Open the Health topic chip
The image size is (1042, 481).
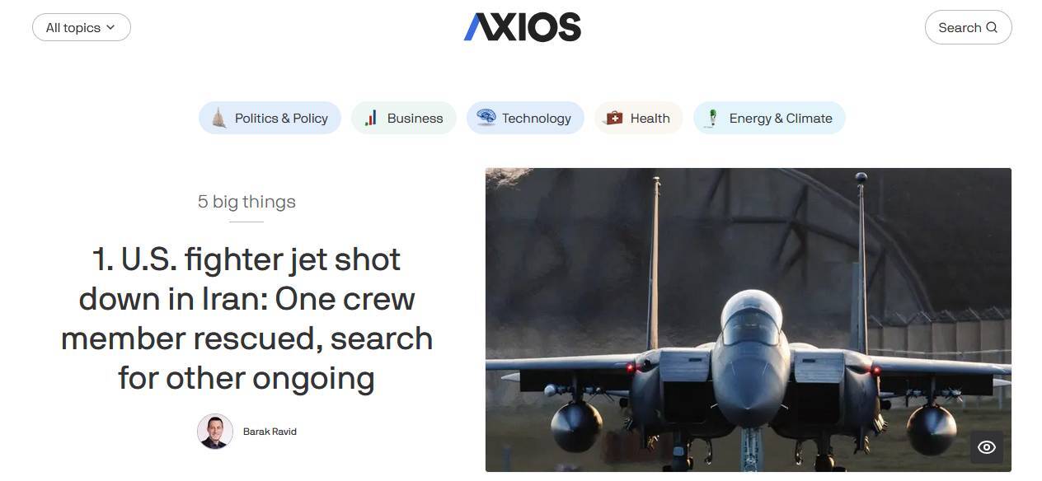(x=639, y=118)
